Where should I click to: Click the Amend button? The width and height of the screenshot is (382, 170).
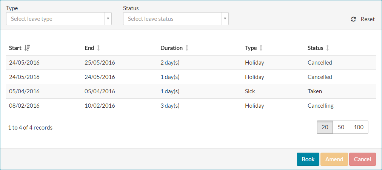coord(334,159)
